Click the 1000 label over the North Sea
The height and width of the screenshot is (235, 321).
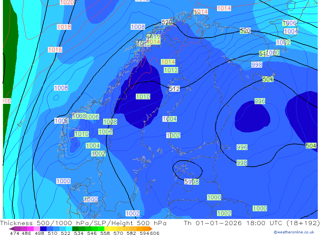(x=63, y=181)
